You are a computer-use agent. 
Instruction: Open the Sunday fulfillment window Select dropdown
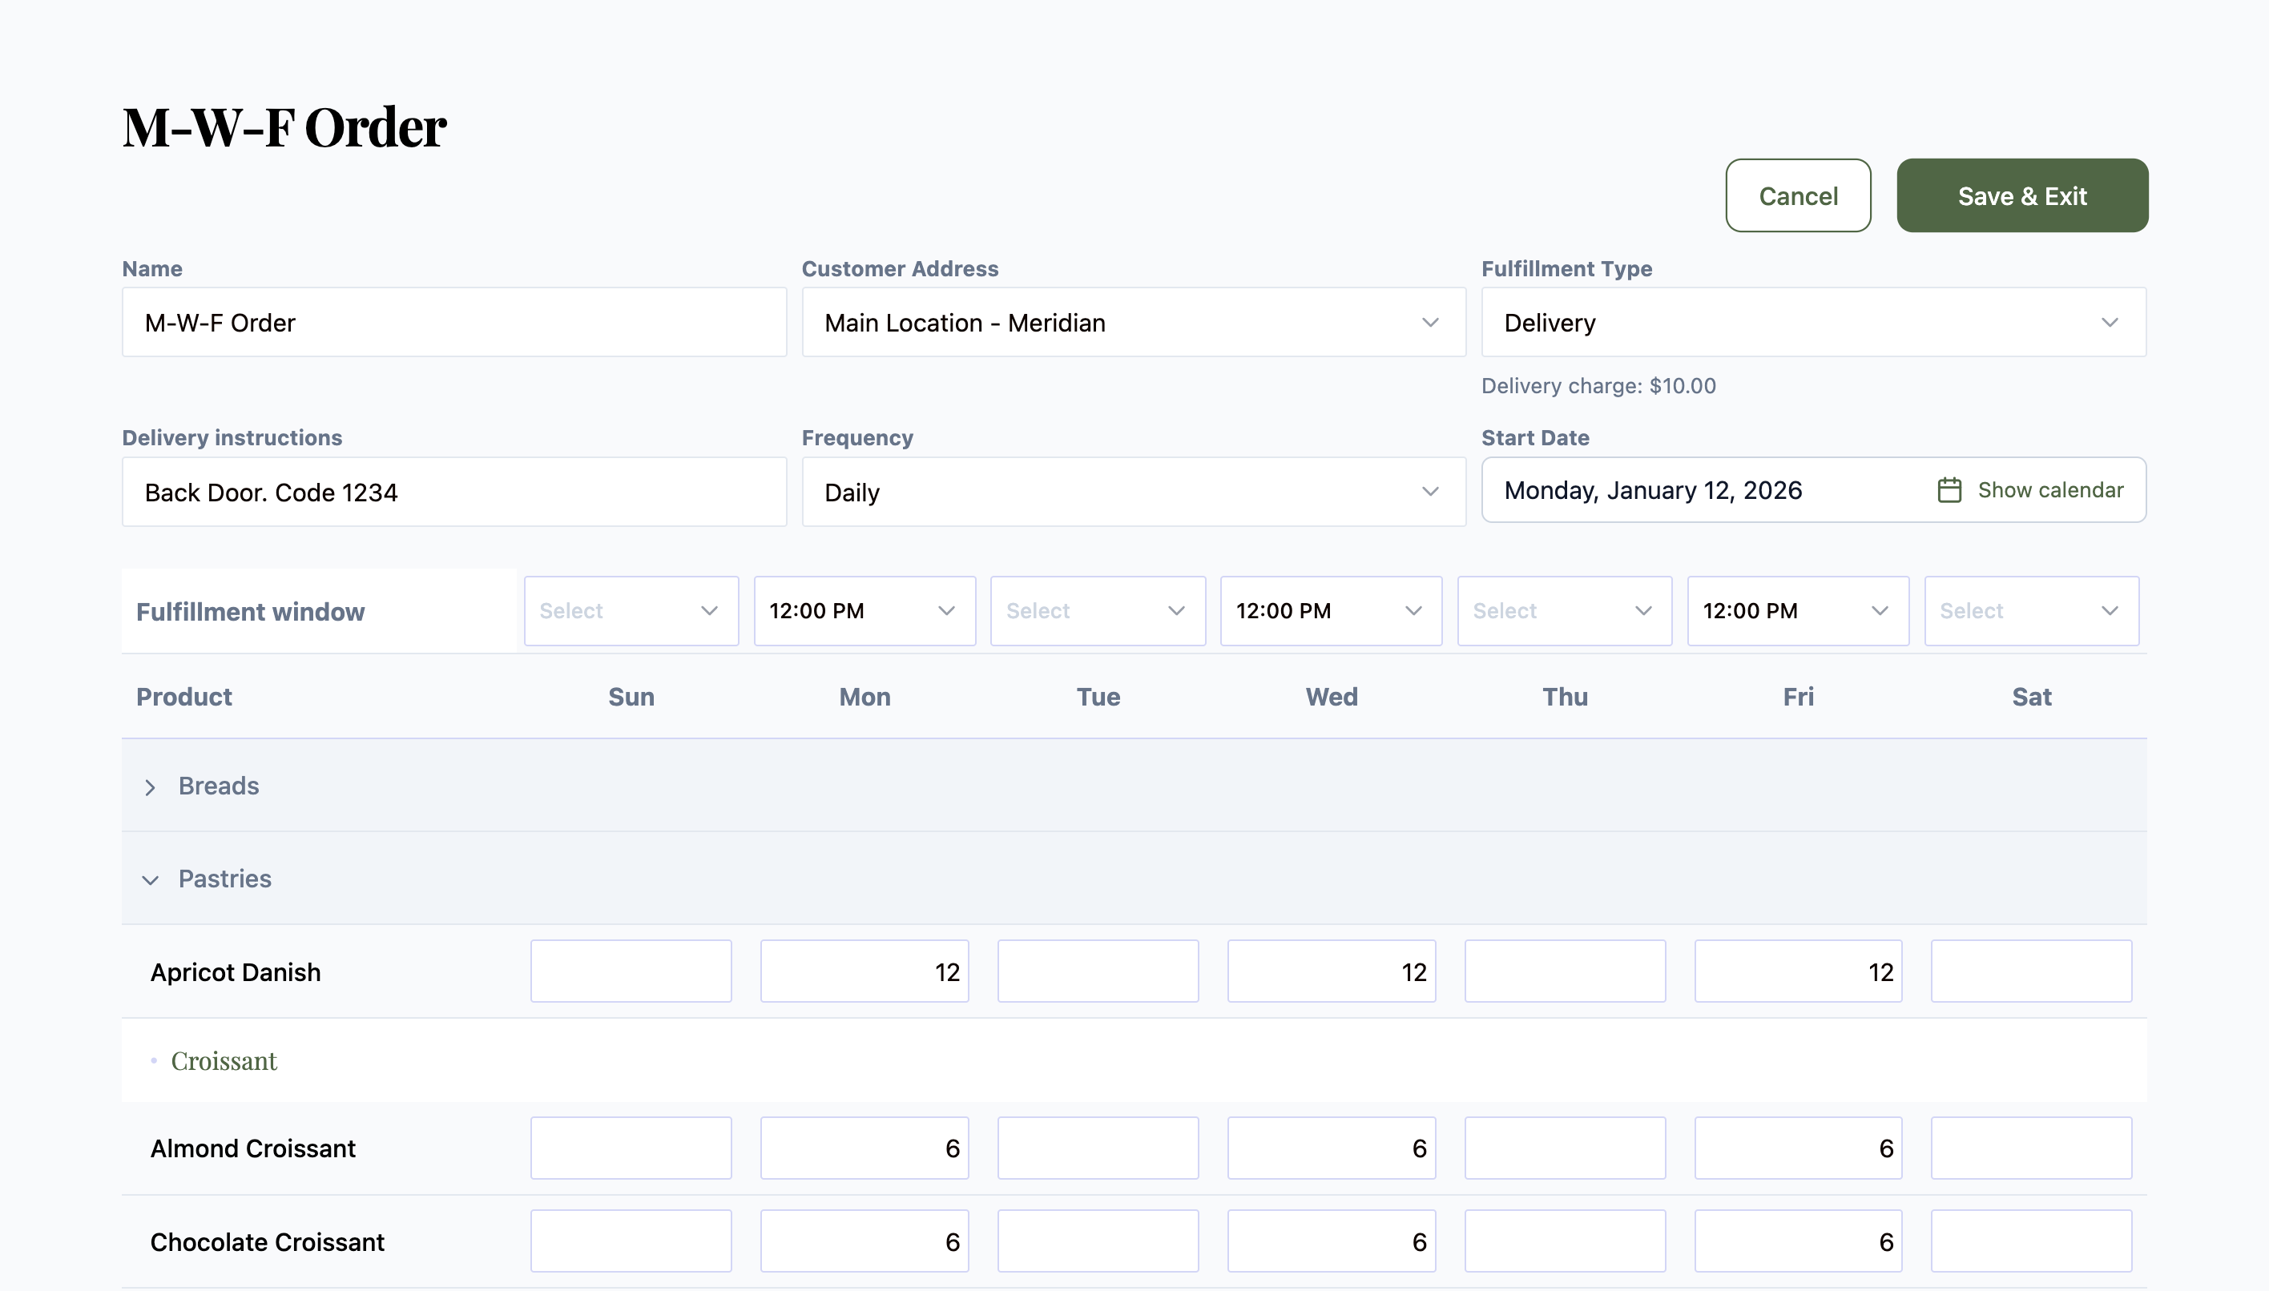(631, 610)
